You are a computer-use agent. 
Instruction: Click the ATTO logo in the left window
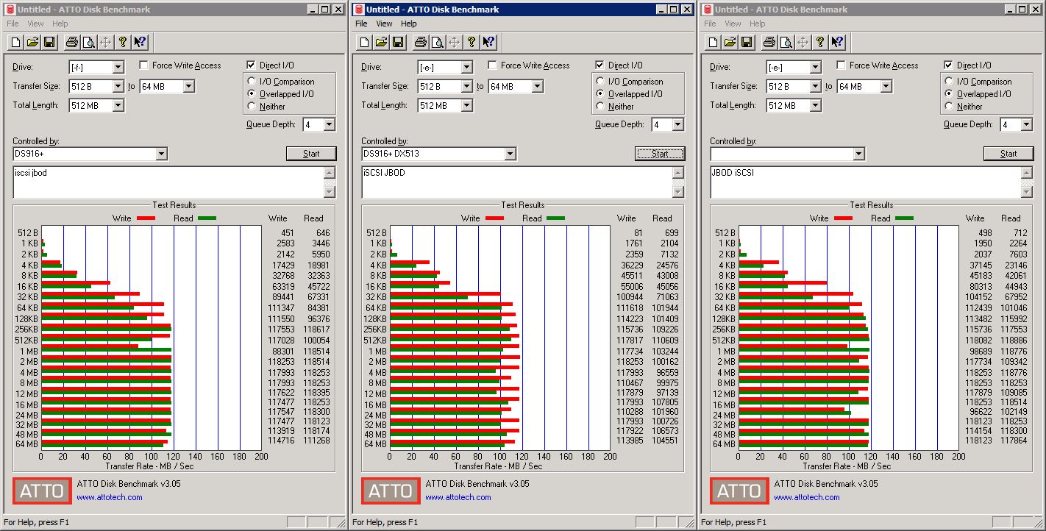[x=42, y=491]
